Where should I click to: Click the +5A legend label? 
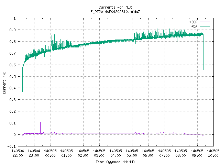tap(194, 26)
